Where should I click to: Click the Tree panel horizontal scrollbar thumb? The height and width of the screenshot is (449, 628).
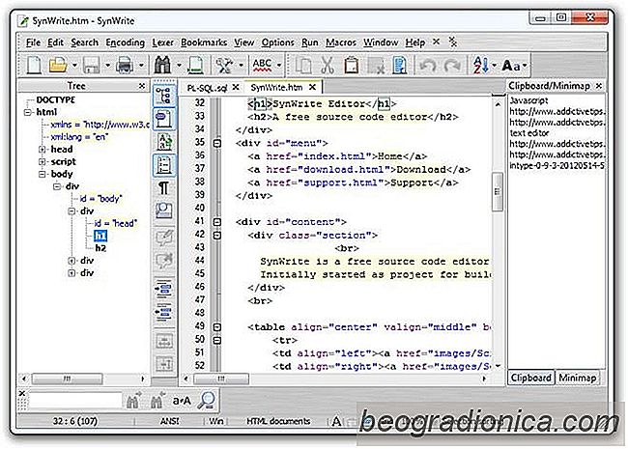[x=67, y=379]
